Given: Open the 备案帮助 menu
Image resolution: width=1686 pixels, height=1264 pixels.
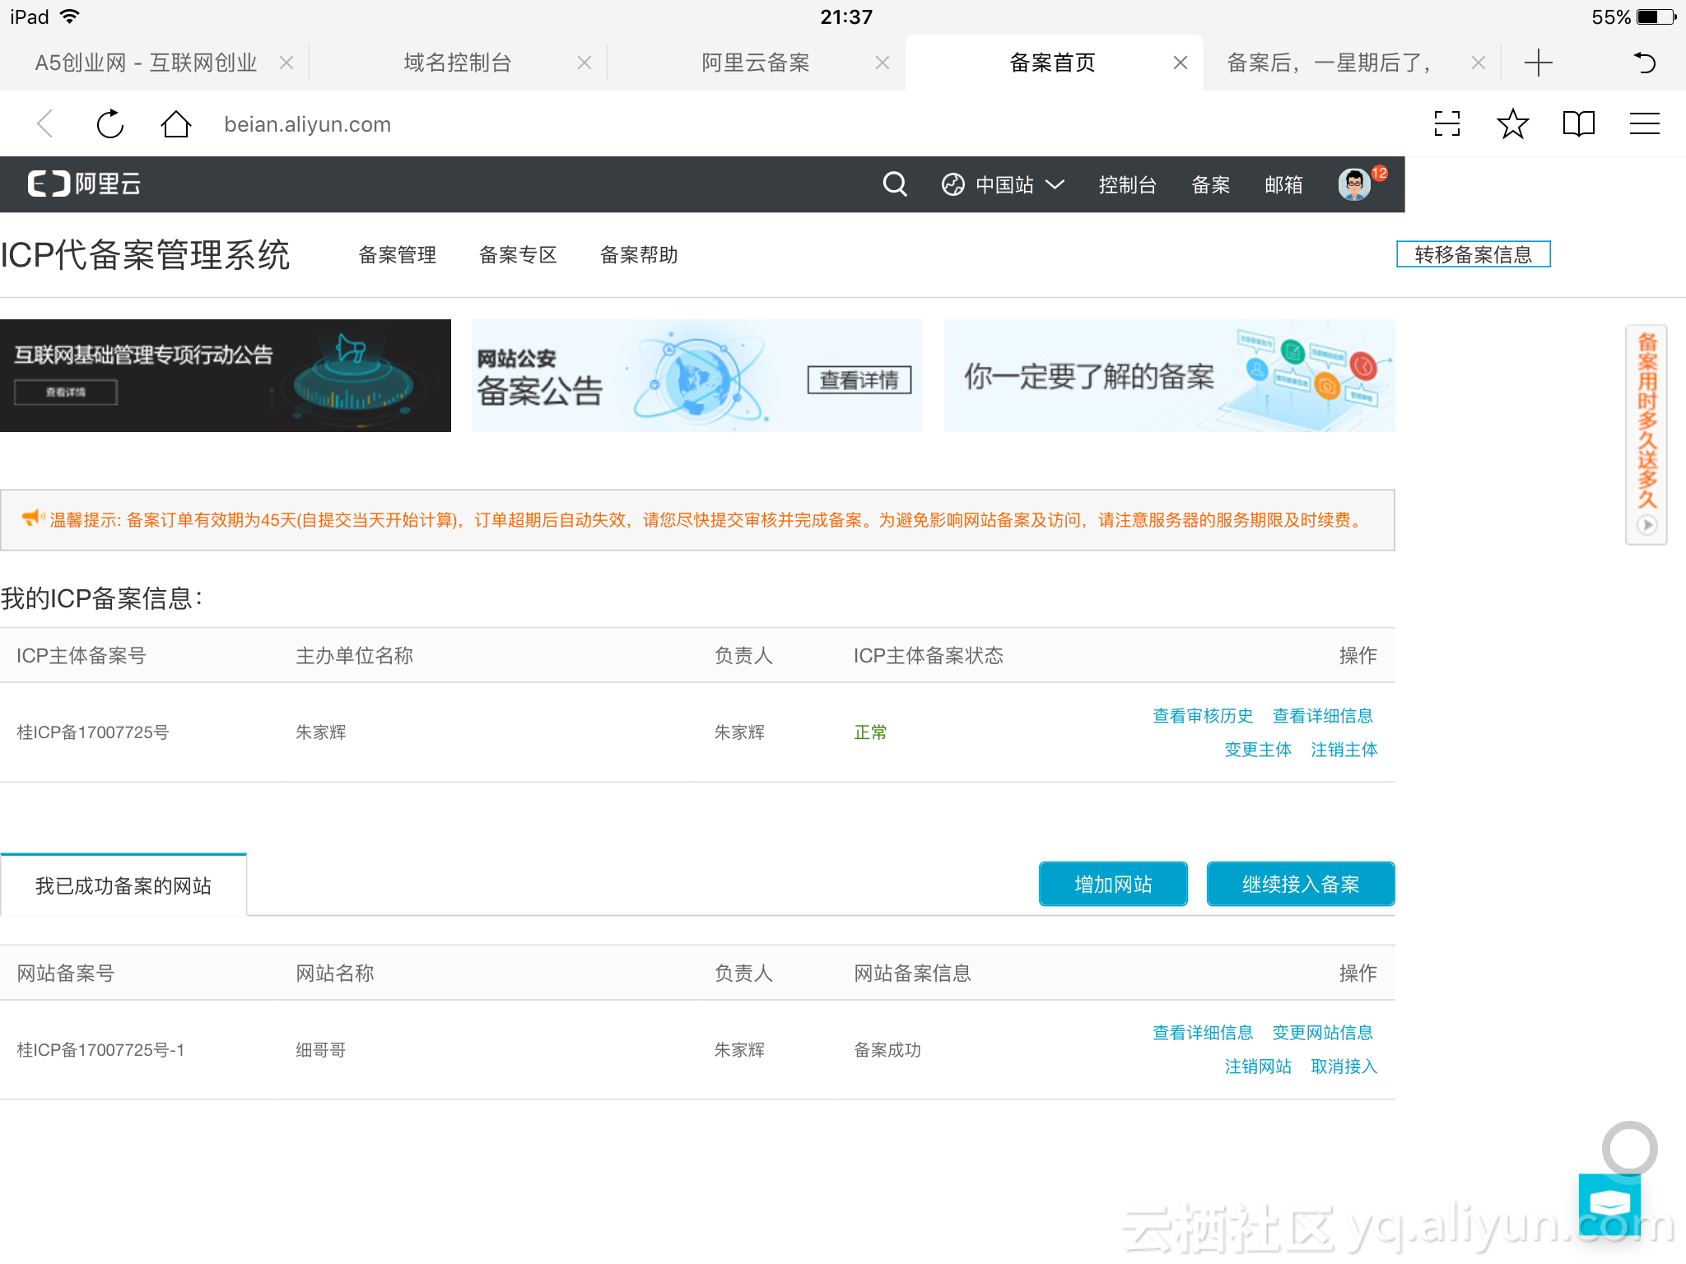Looking at the screenshot, I should pyautogui.click(x=639, y=255).
